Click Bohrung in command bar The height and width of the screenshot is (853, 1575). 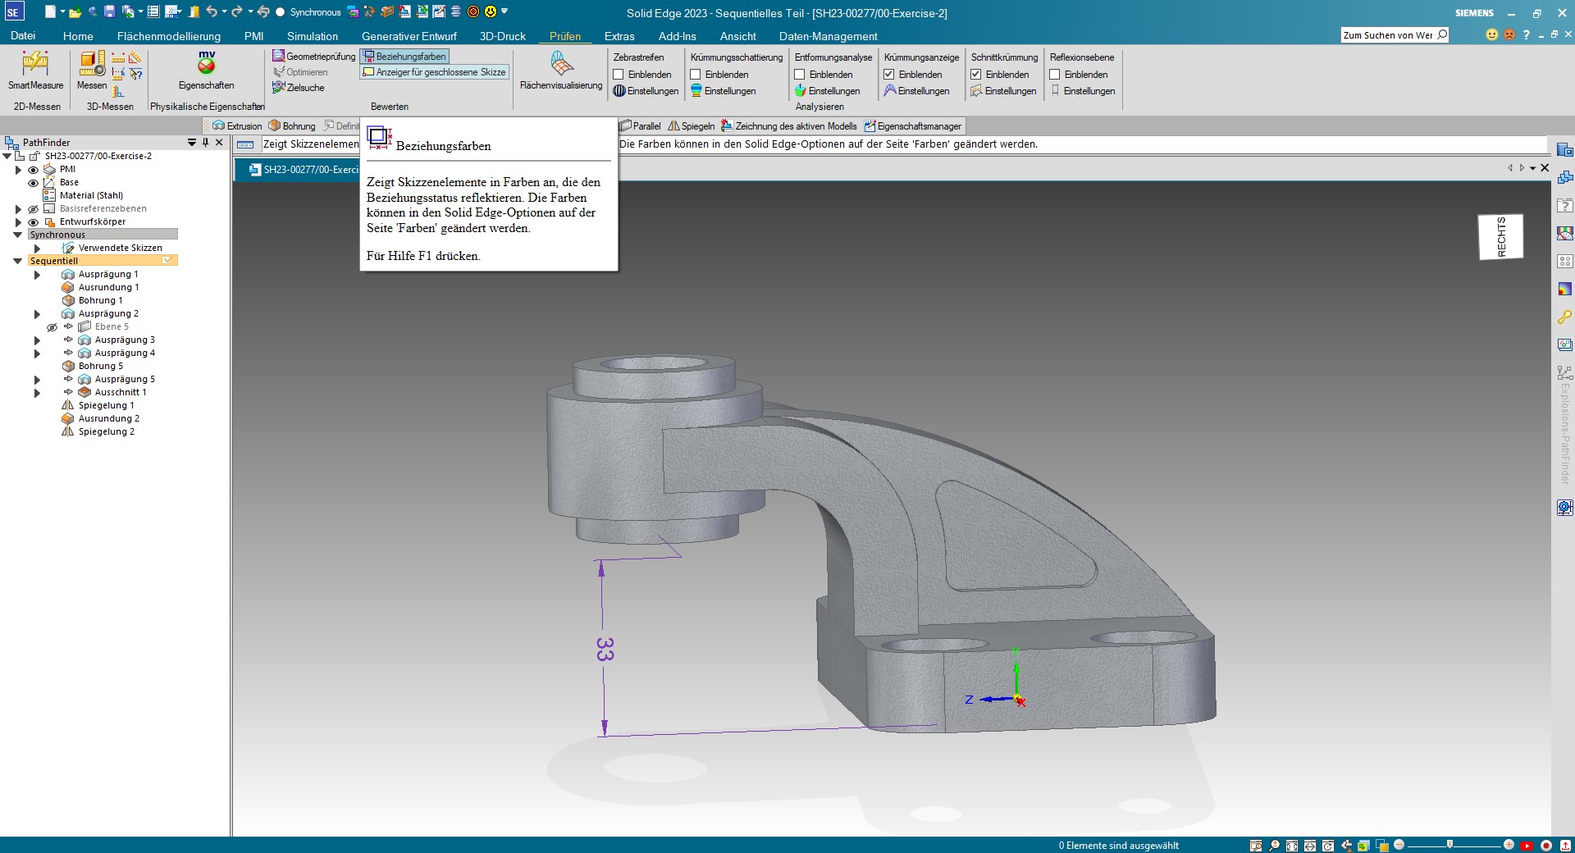292,125
